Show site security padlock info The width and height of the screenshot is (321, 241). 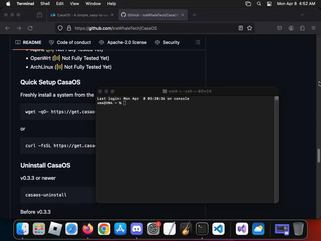(69, 28)
